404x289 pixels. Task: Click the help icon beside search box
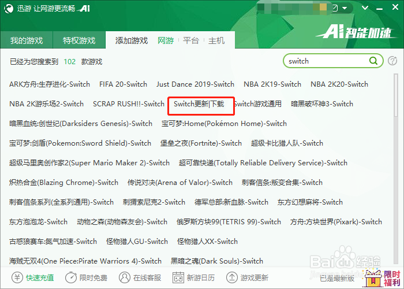tap(392, 61)
